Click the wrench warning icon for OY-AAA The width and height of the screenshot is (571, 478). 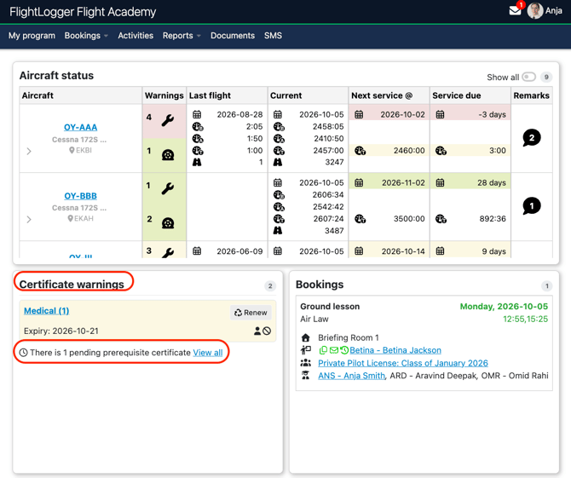(x=168, y=120)
